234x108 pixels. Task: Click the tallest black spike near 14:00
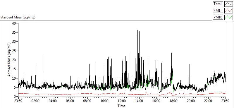point(137,30)
